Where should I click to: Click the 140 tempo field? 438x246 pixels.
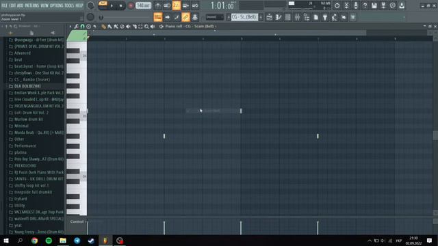143,5
